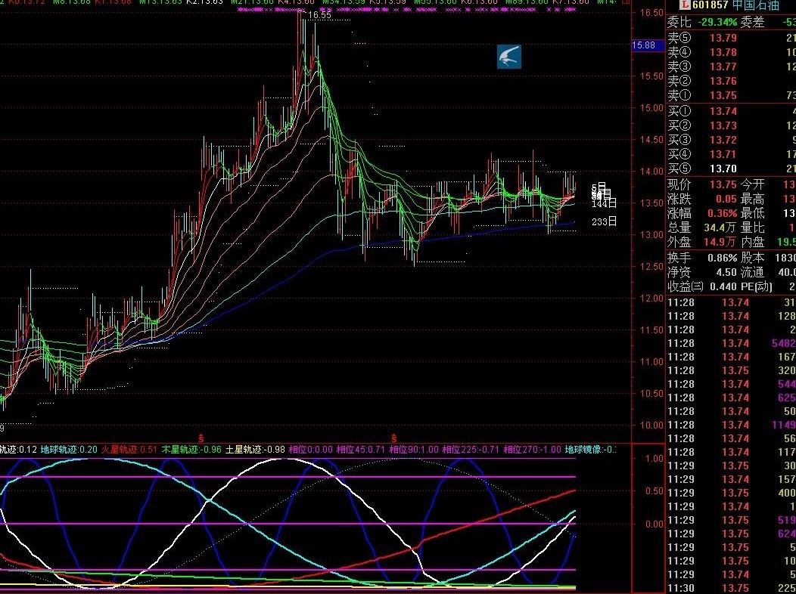Click the 收益(三) value 0.440
This screenshot has height=594, width=796.
[x=723, y=287]
